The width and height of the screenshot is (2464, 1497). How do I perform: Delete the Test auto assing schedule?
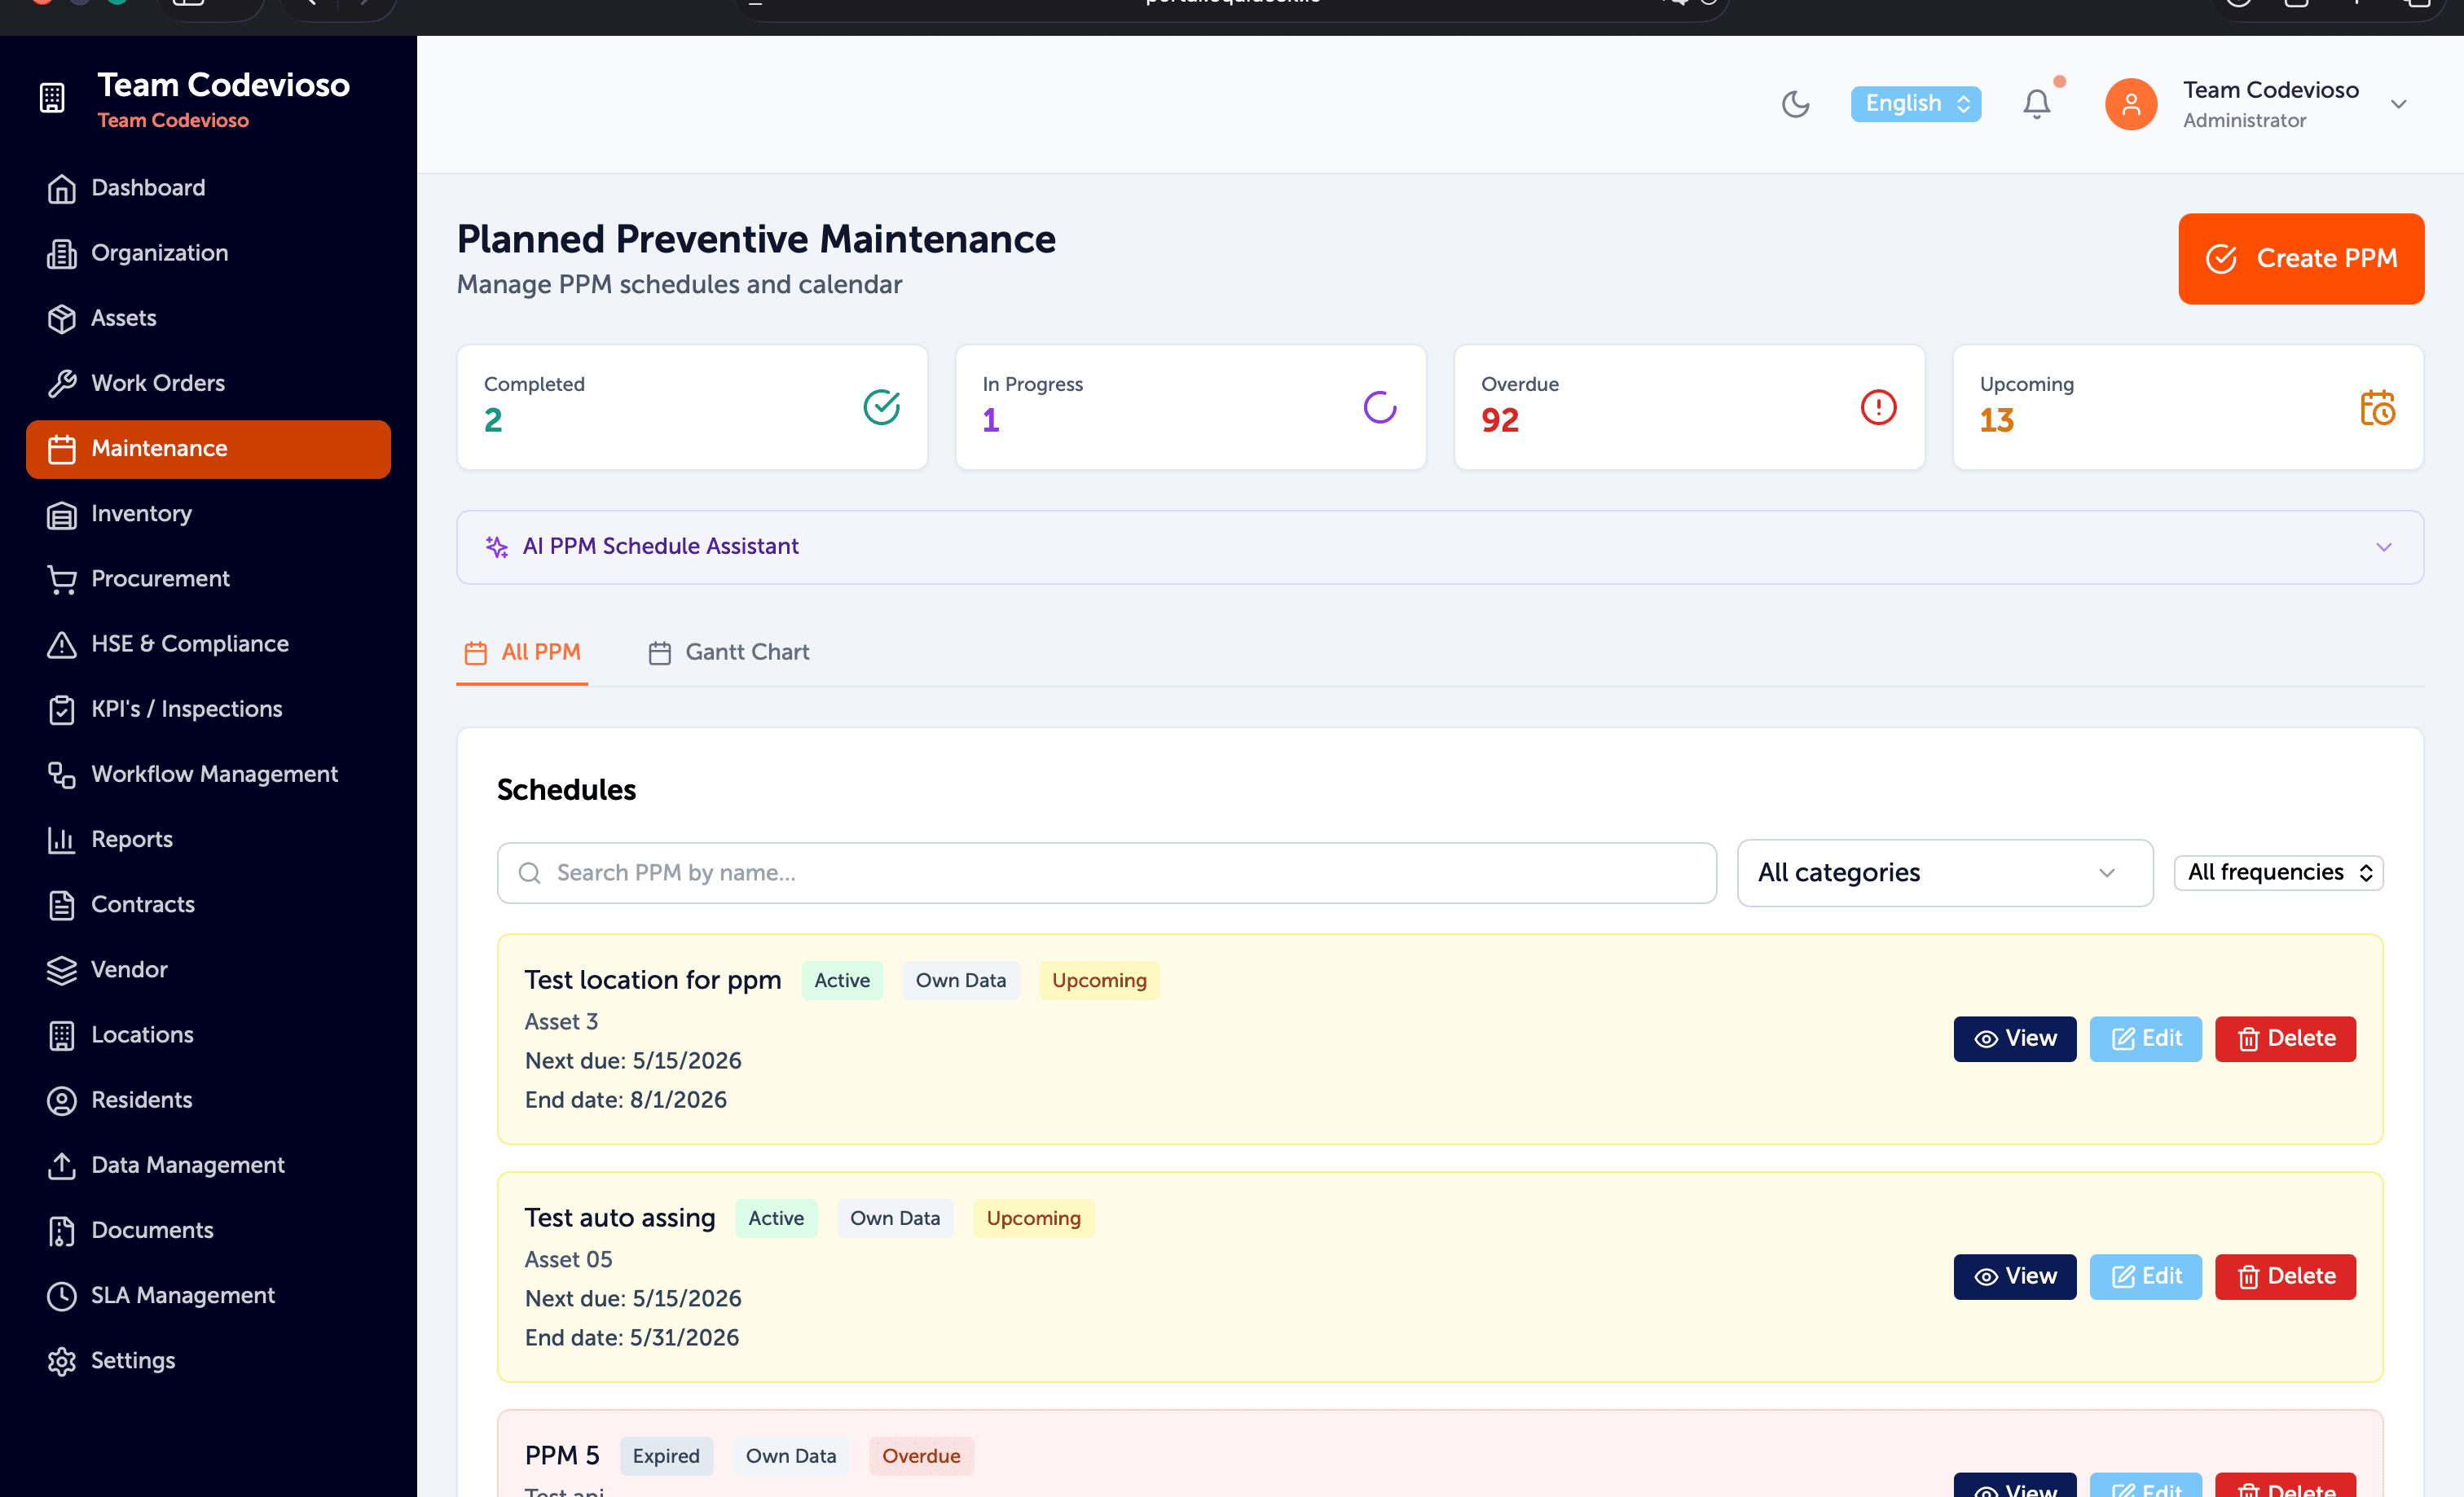(x=2285, y=1277)
